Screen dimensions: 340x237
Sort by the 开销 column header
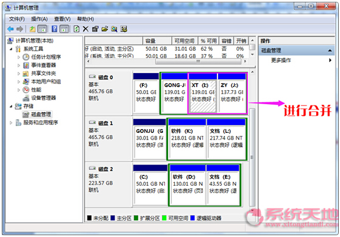[241, 41]
